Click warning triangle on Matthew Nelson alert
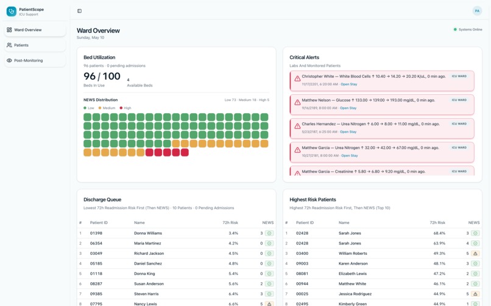Viewport: 491px width, 306px height. coord(297,103)
